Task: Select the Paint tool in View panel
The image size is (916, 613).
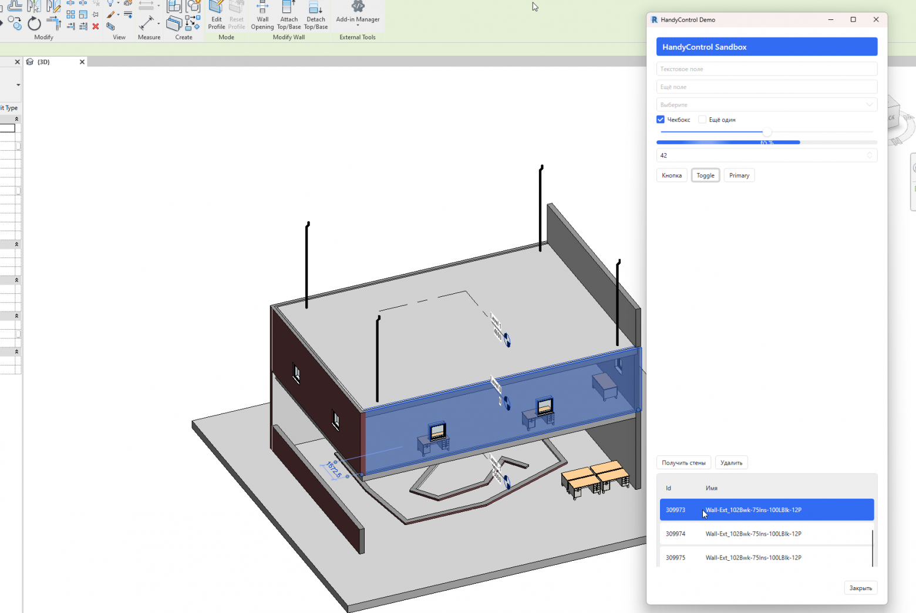Action: (x=110, y=13)
